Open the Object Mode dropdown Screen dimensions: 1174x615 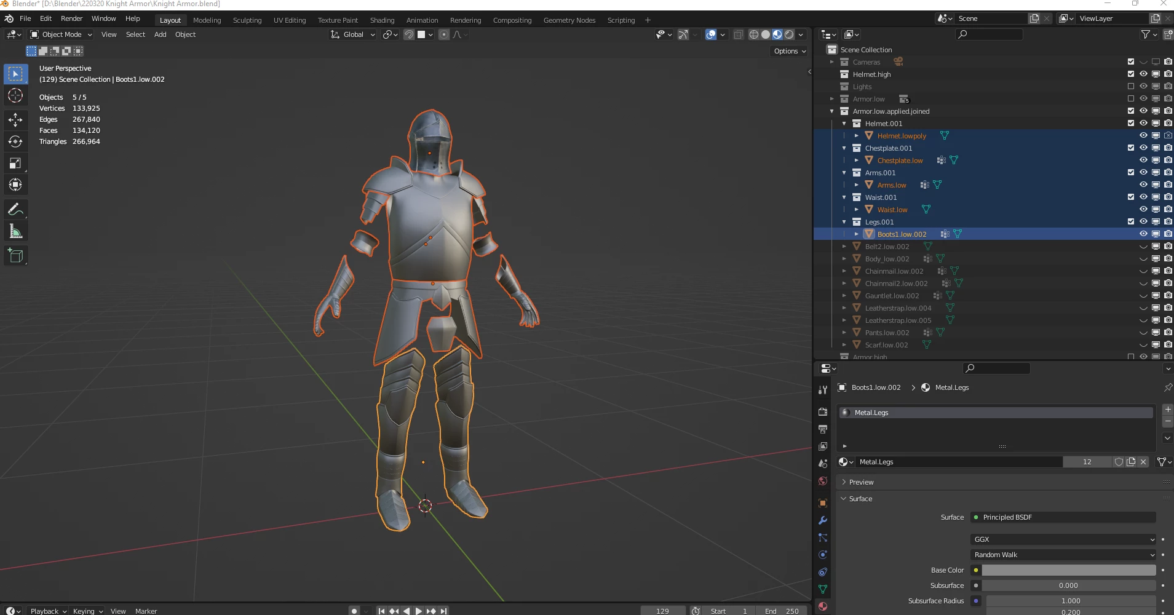point(61,34)
